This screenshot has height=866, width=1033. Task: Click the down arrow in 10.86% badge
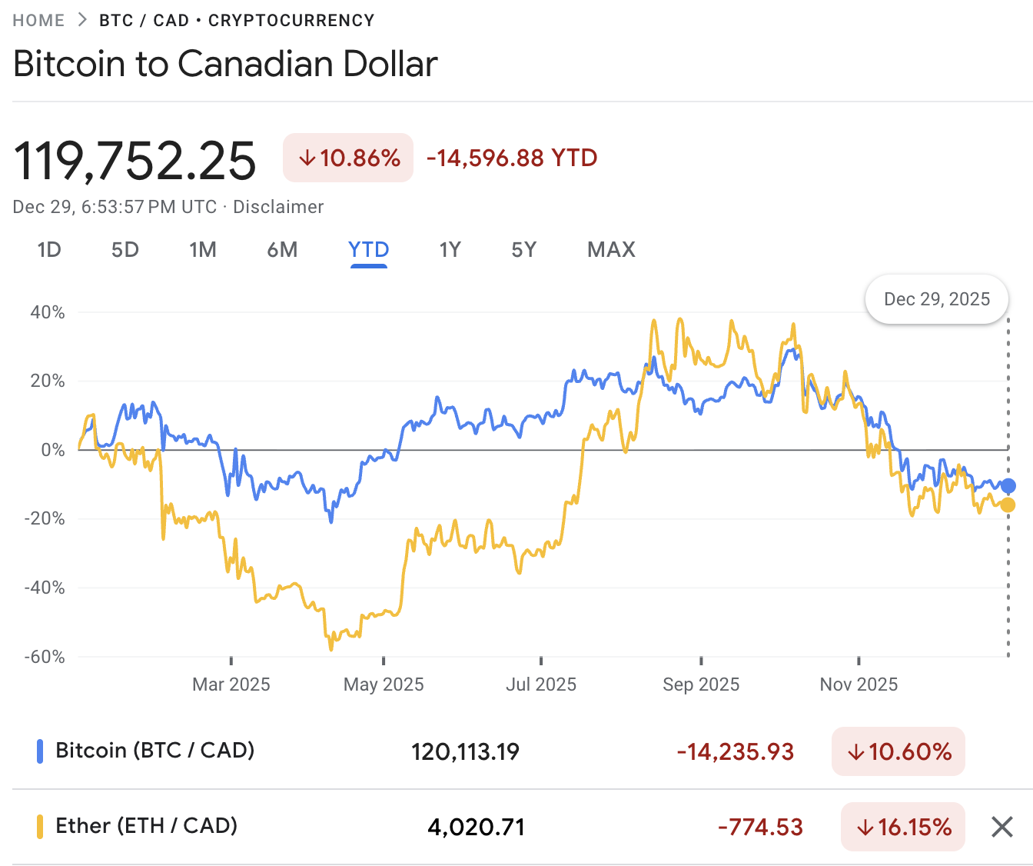click(307, 158)
